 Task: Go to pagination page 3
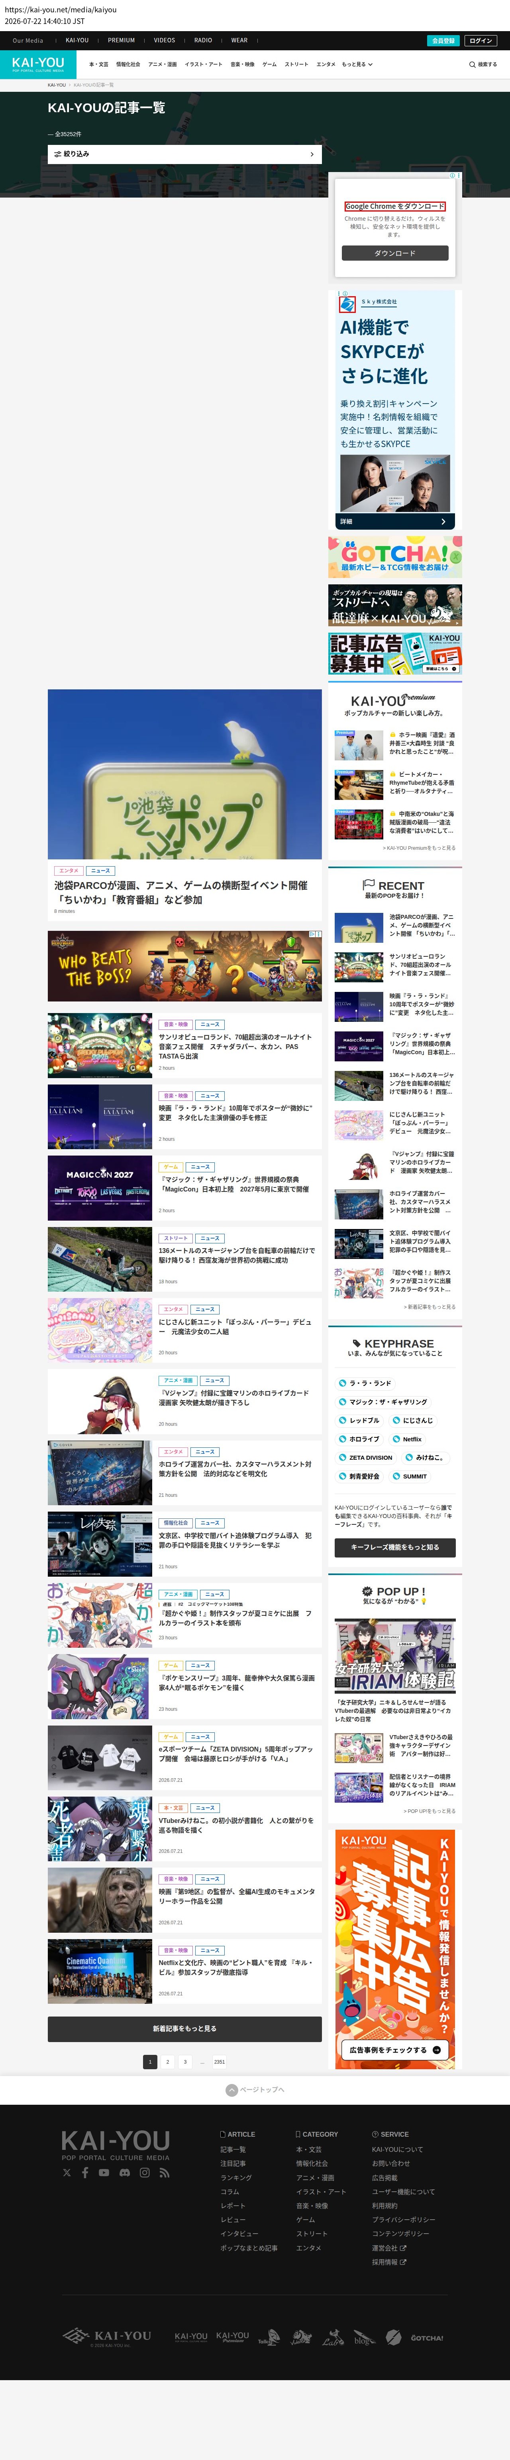185,2062
